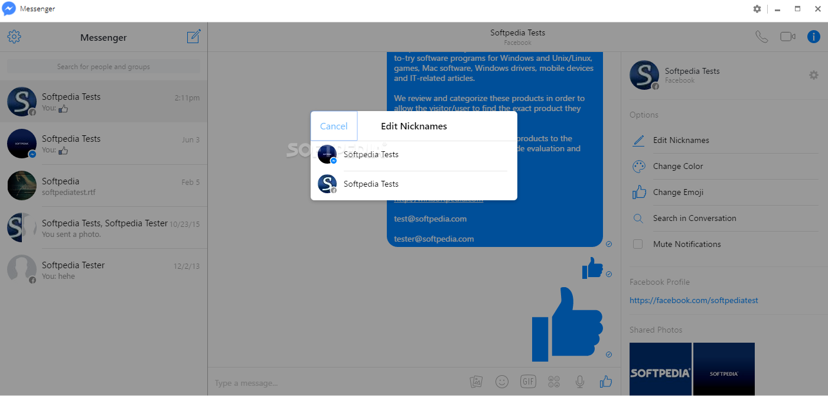Open the second shared photo thumbnail
828x400 pixels.
coord(724,369)
